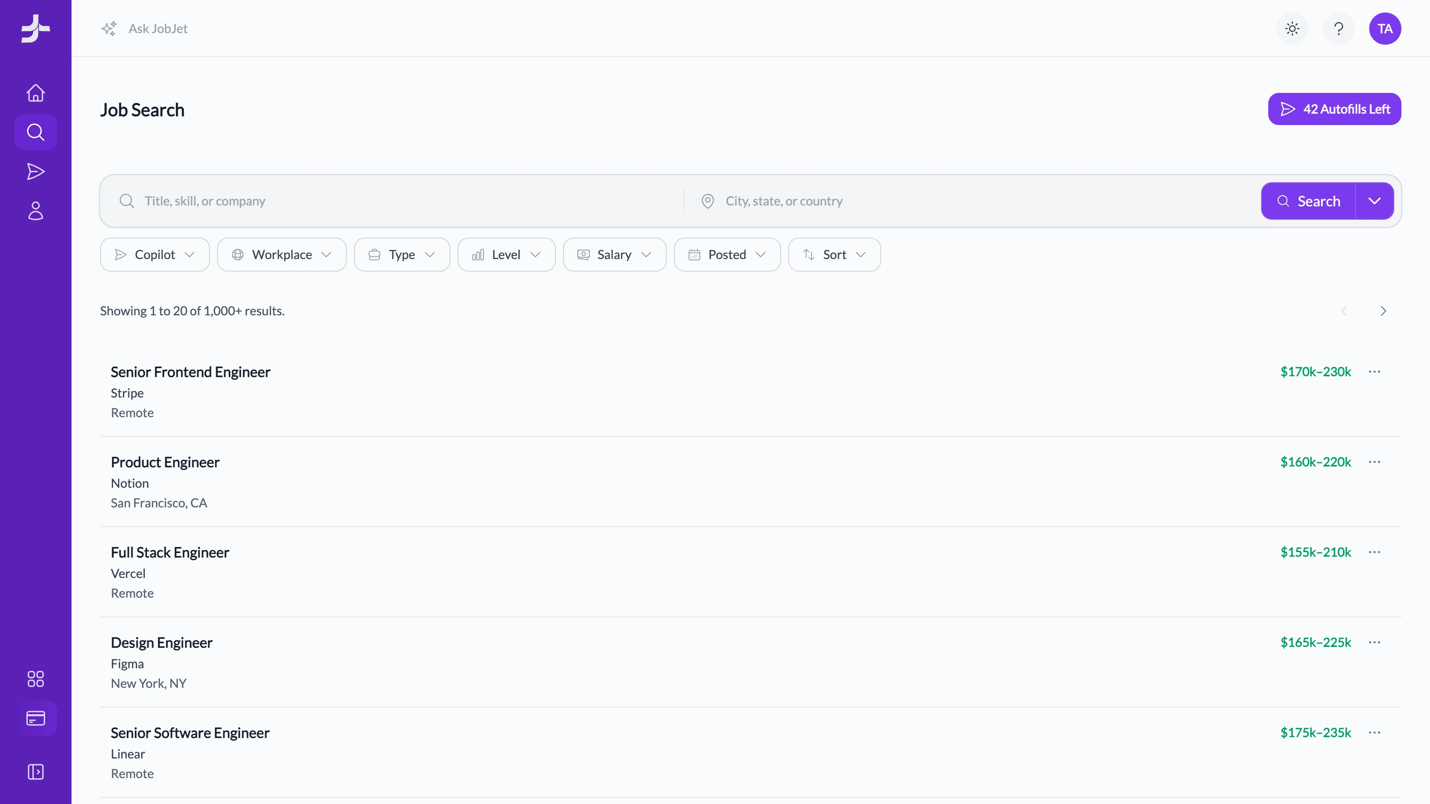Click the Search button
Screen dimensions: 1430x804
[1308, 201]
